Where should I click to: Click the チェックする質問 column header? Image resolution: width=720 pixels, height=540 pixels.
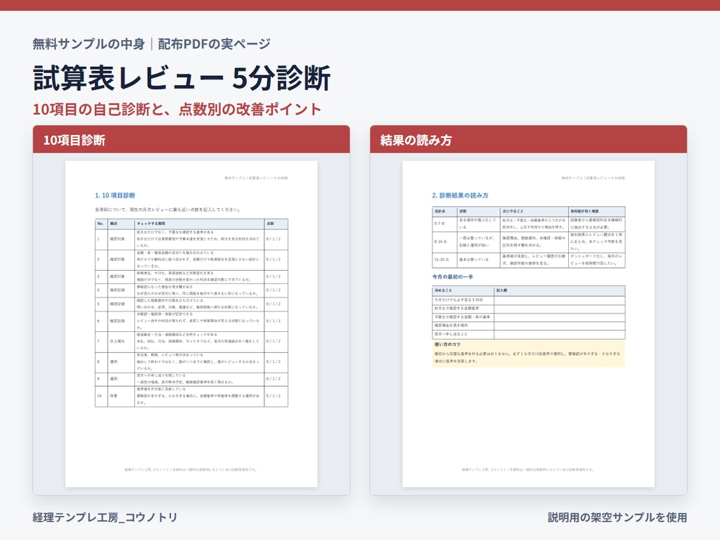(199, 224)
